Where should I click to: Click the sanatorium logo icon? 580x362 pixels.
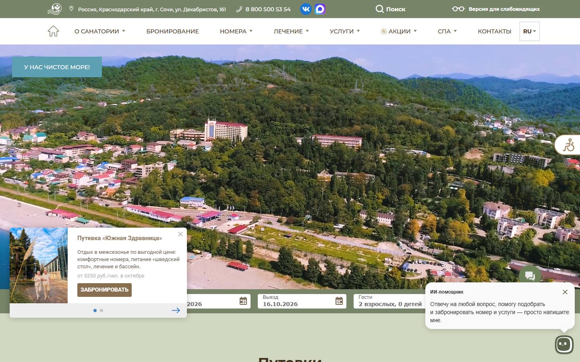click(x=54, y=9)
